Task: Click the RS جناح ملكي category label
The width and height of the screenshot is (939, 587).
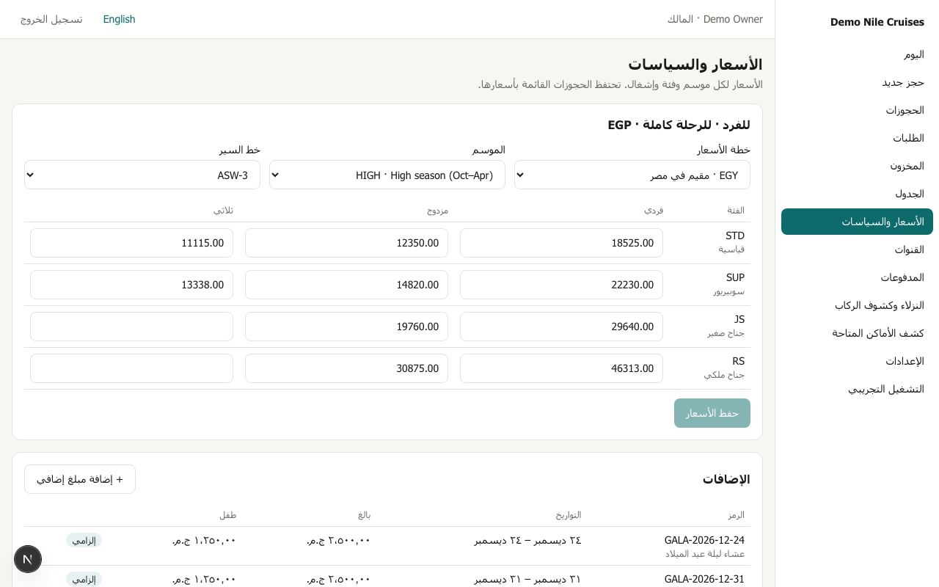Action: (x=725, y=368)
